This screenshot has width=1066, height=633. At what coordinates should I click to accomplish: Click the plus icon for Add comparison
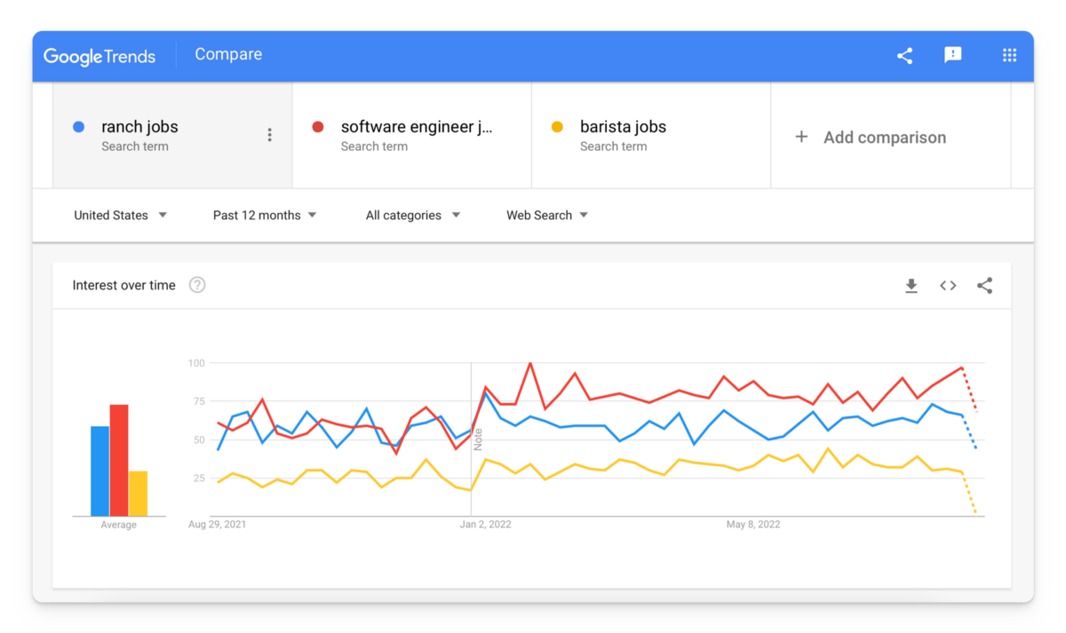(x=801, y=137)
